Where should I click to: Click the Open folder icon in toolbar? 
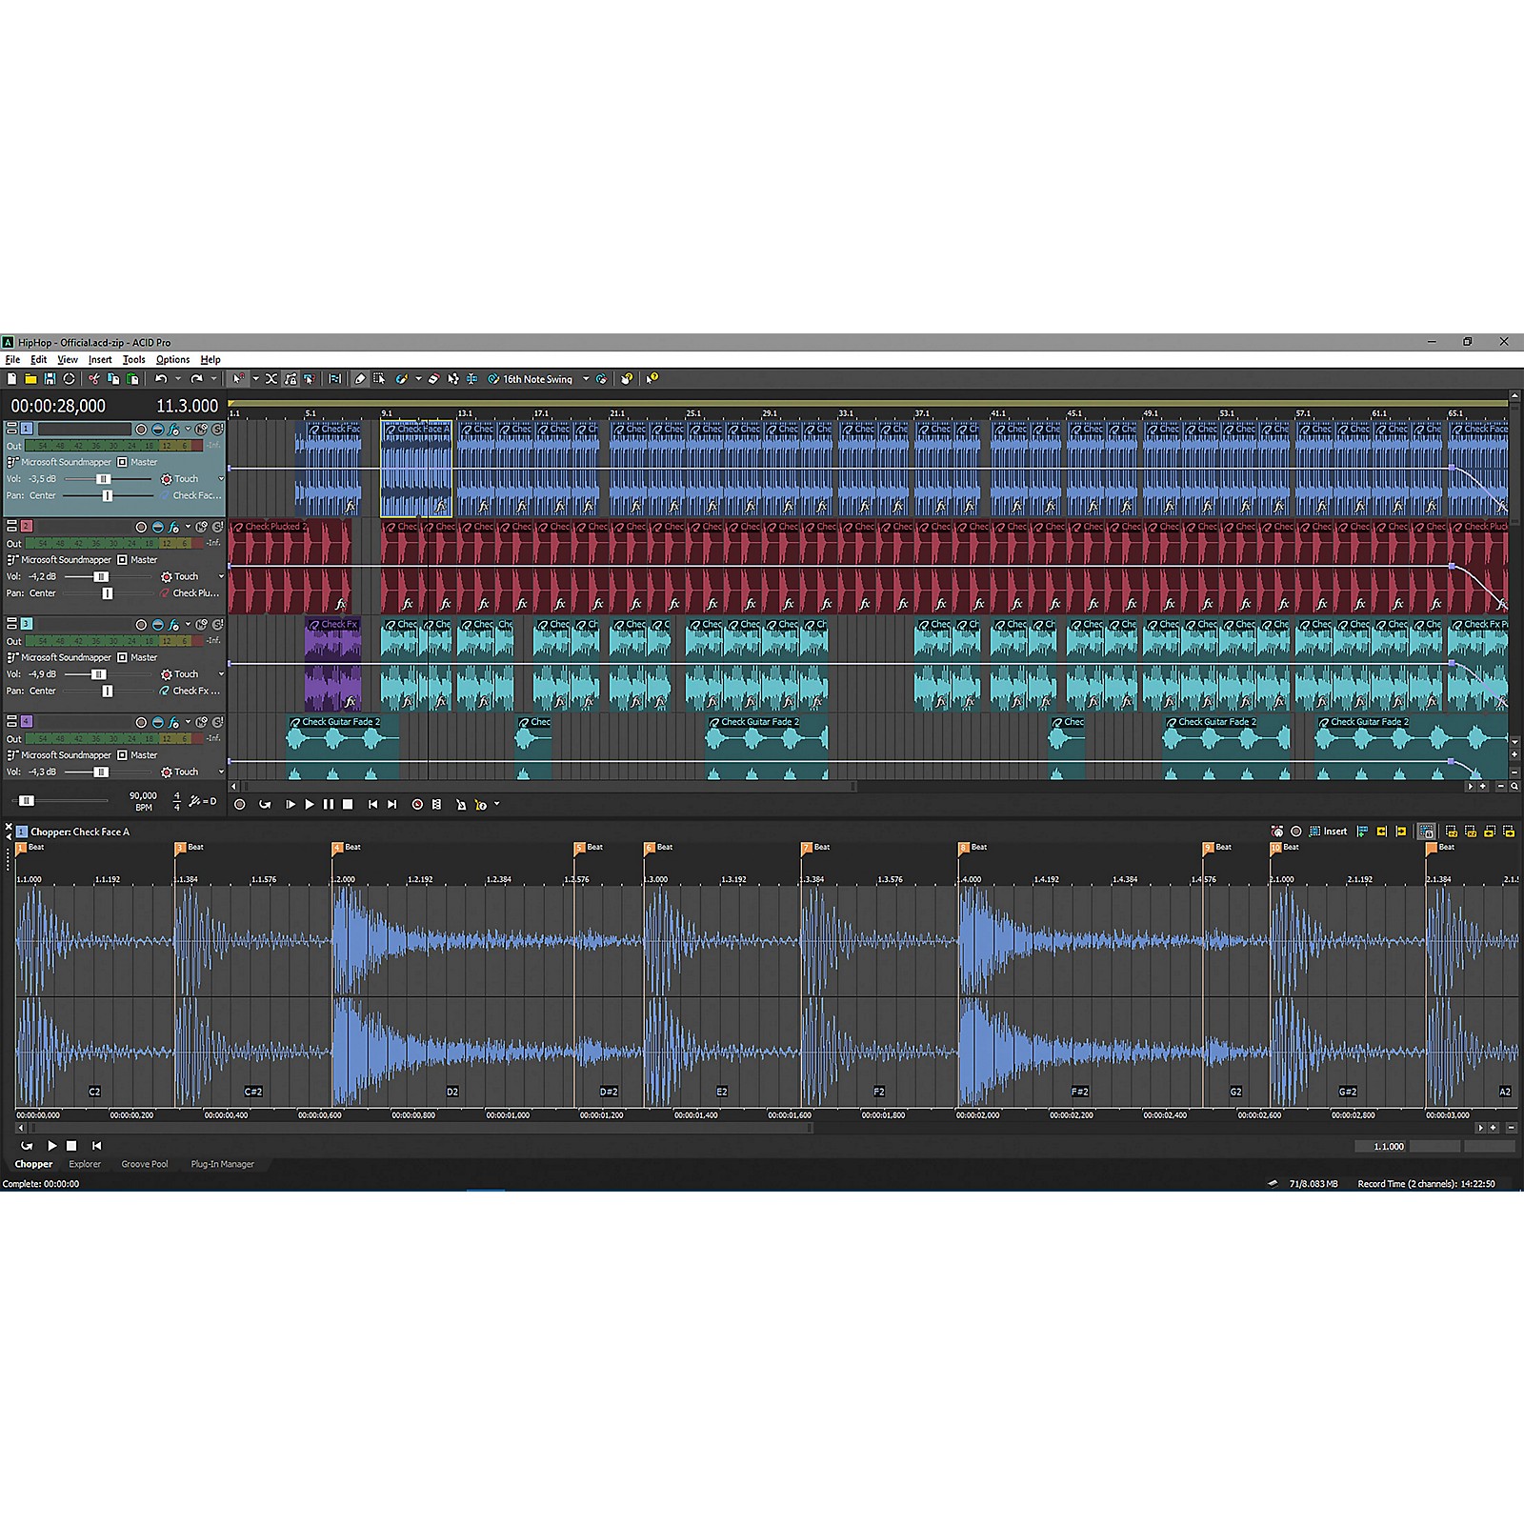click(x=30, y=379)
